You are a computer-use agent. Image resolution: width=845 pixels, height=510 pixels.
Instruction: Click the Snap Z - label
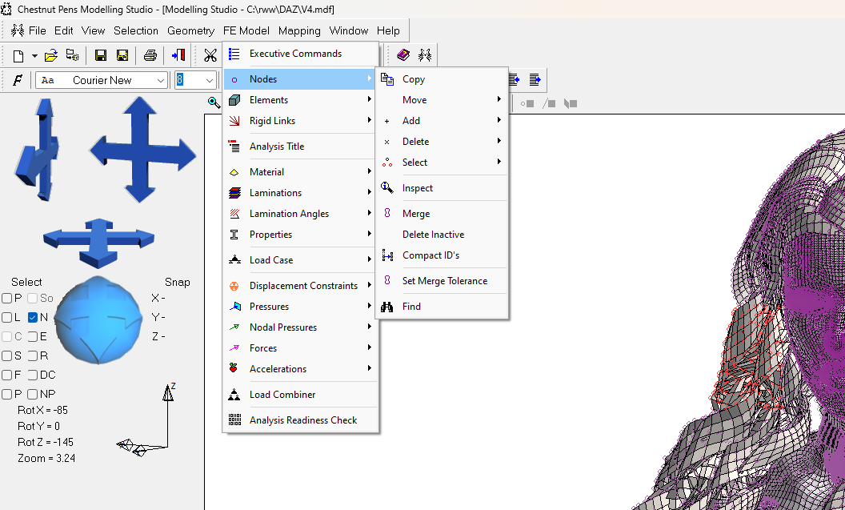(158, 336)
